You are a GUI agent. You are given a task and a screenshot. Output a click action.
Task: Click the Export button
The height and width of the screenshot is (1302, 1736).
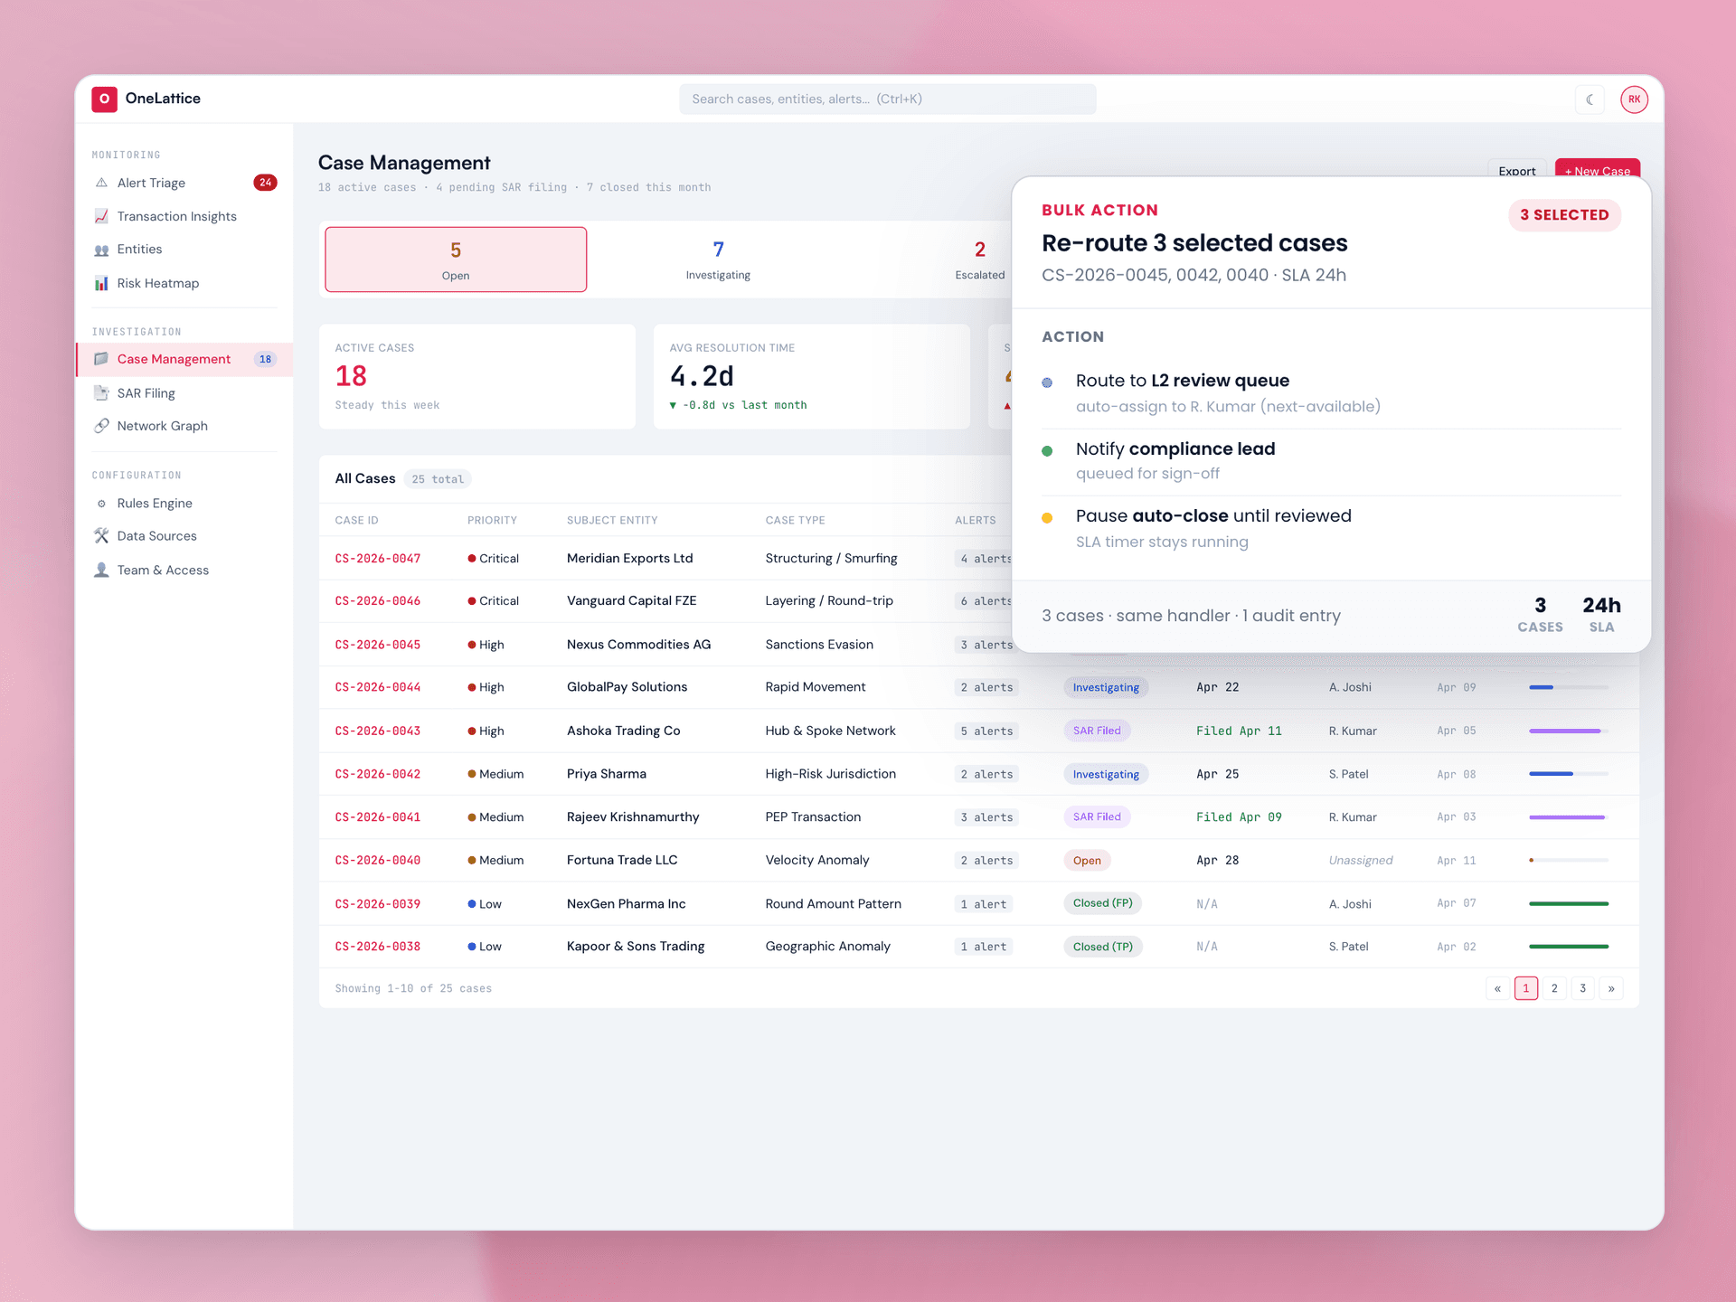pos(1516,170)
